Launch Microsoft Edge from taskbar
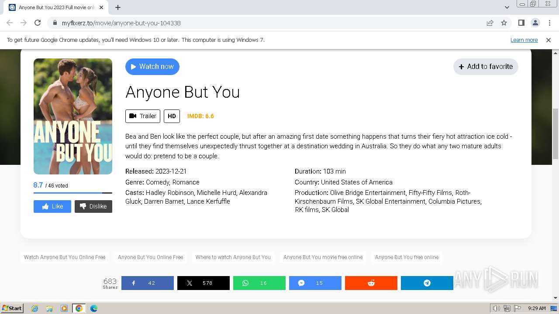Screen dimensions: 559x314 [93, 308]
